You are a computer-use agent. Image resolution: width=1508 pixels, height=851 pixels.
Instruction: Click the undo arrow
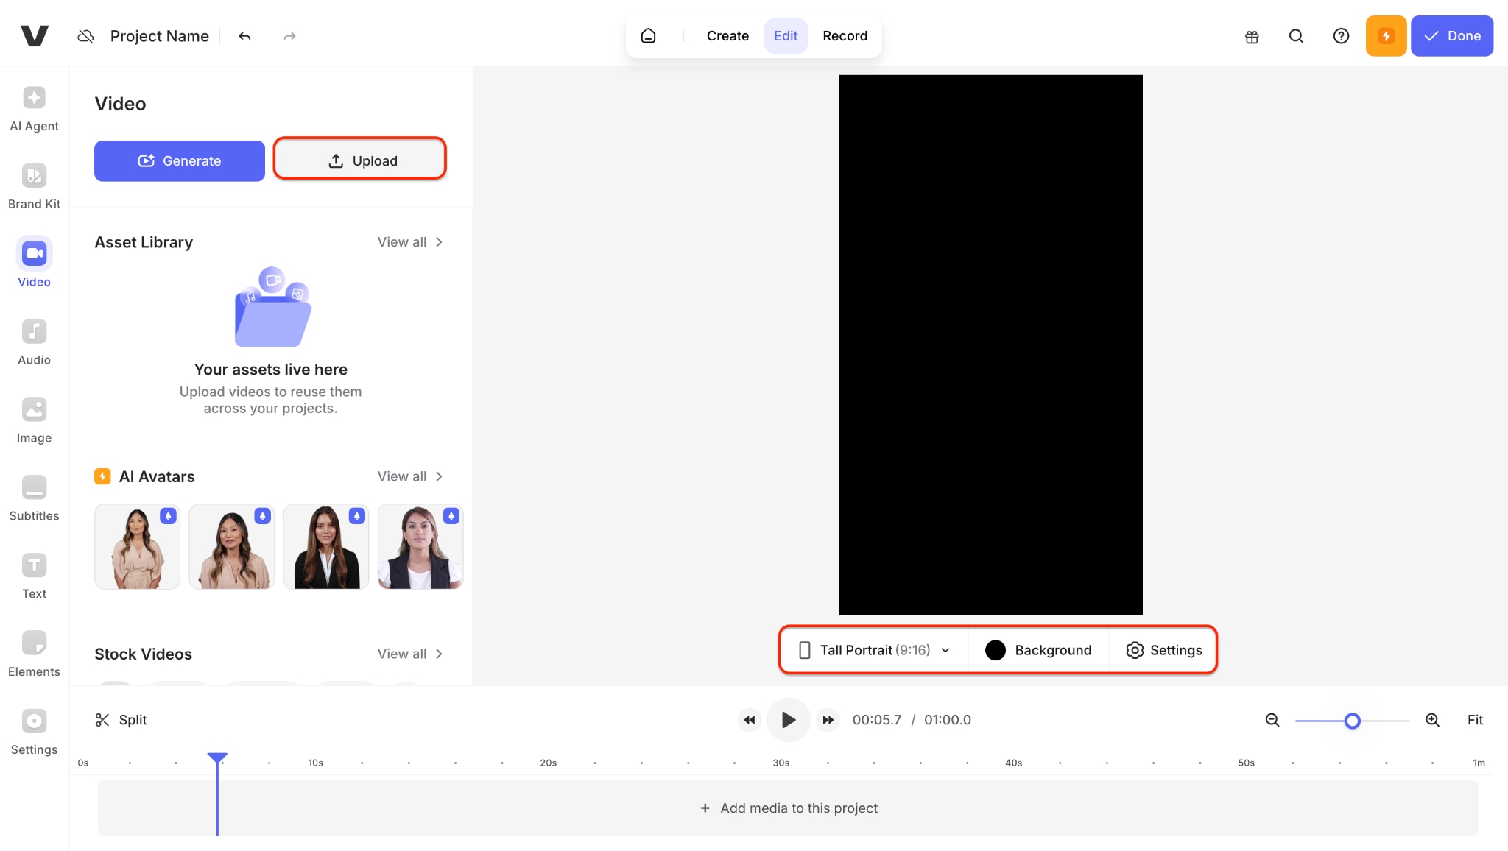[x=244, y=36]
